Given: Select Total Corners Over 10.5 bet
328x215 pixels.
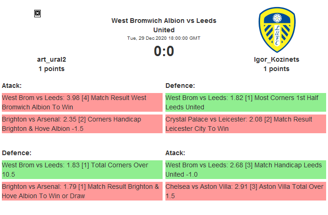Looking at the screenshot, I should point(82,170).
